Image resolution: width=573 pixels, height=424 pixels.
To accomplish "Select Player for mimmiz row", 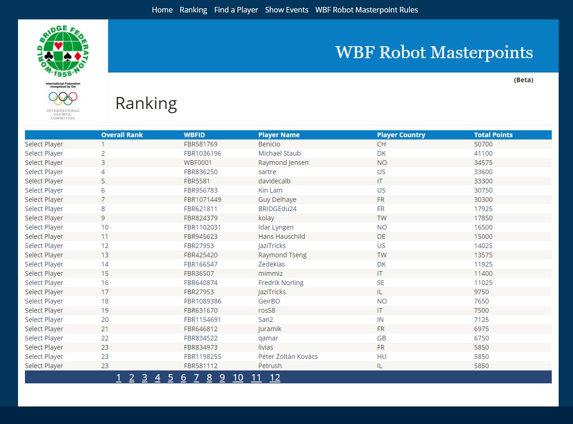I will [44, 273].
